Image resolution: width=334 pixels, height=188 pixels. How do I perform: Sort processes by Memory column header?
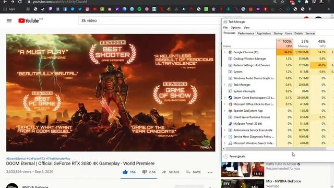pyautogui.click(x=302, y=43)
